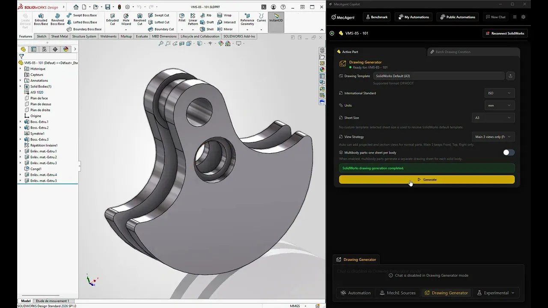Switch to MechE Sources mode
The image size is (548, 308).
point(398,293)
